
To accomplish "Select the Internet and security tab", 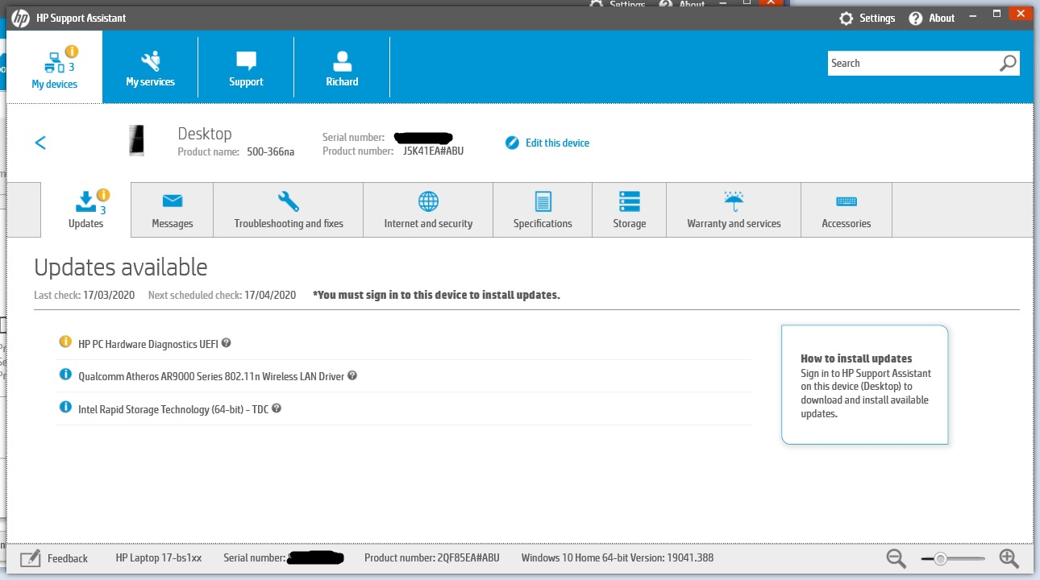I will [428, 209].
